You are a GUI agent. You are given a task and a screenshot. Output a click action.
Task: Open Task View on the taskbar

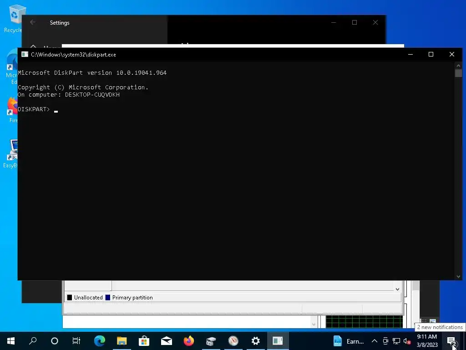76,341
